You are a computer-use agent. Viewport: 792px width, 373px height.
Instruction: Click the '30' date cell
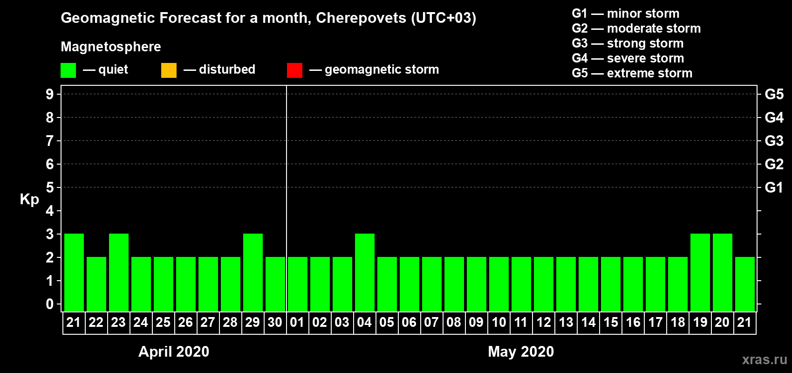pos(275,323)
